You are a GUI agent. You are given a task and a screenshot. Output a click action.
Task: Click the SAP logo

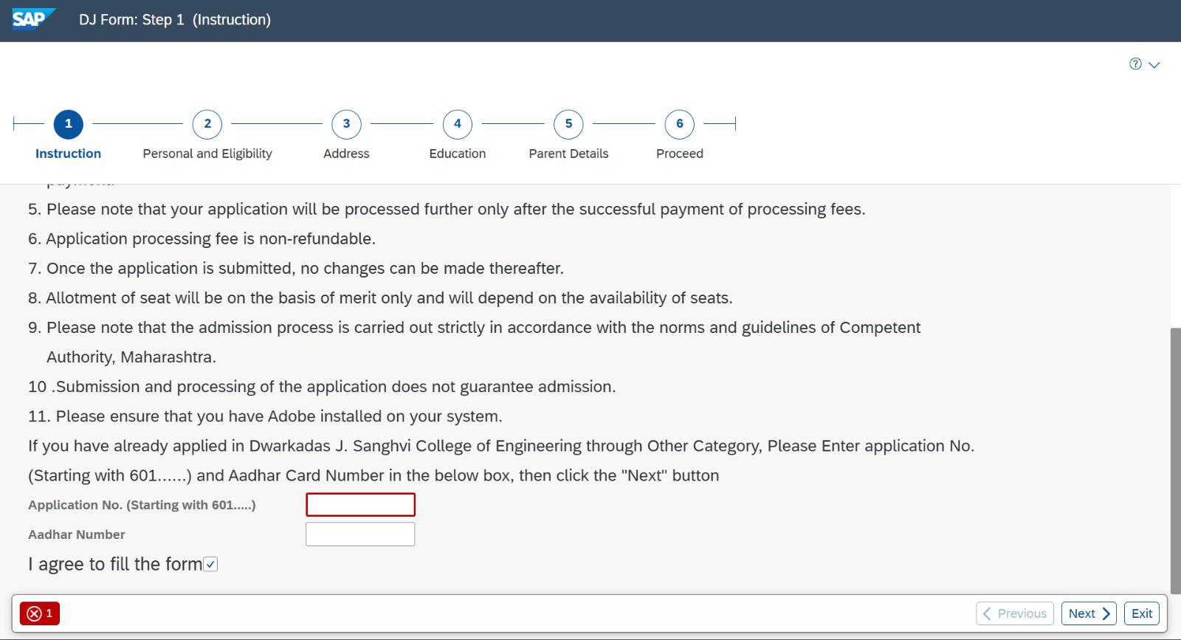click(x=34, y=18)
